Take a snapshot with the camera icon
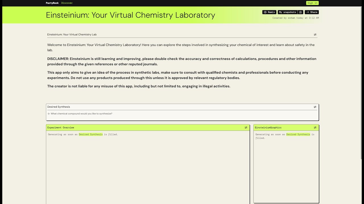This screenshot has height=204, width=364. [301, 12]
